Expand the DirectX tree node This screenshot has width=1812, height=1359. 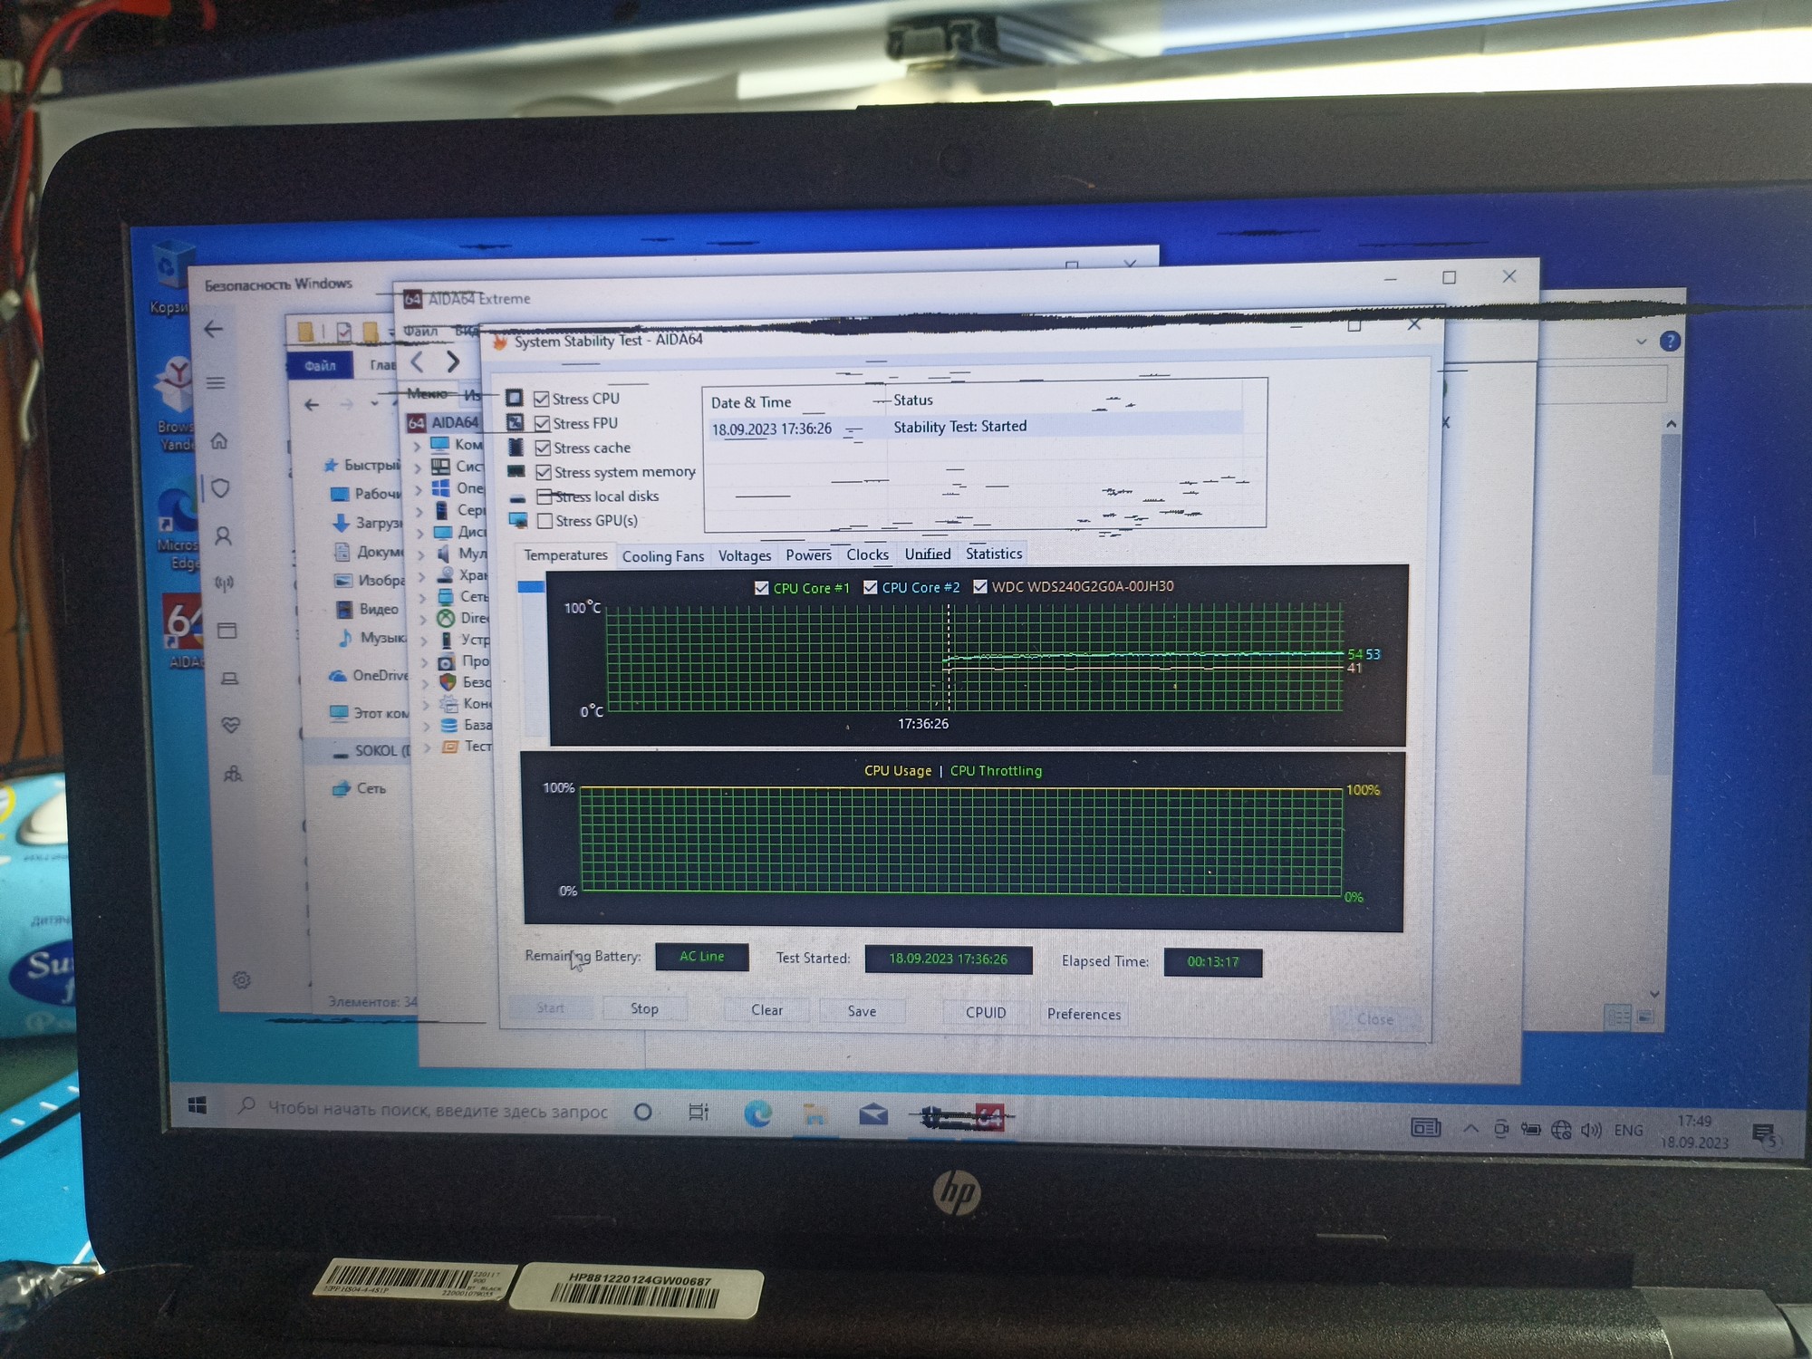point(422,620)
